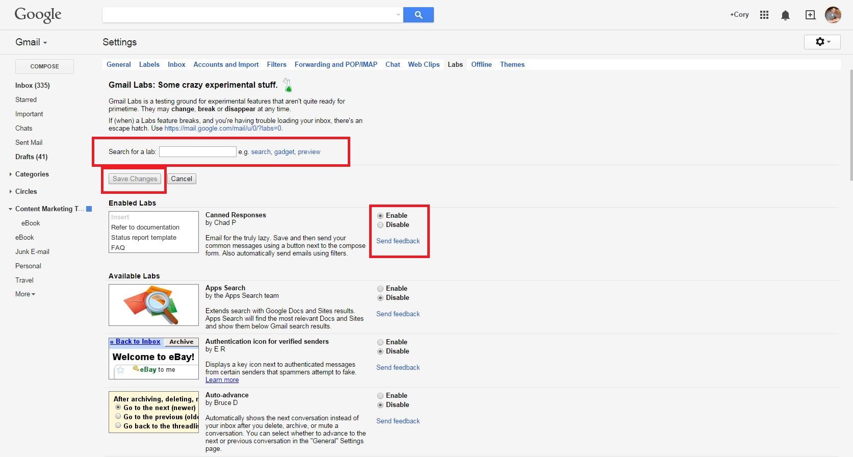This screenshot has width=853, height=457.
Task: Open the account profile picture
Action: (833, 15)
